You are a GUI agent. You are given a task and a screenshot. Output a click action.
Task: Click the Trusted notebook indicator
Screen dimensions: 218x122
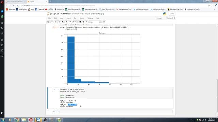[159, 18]
